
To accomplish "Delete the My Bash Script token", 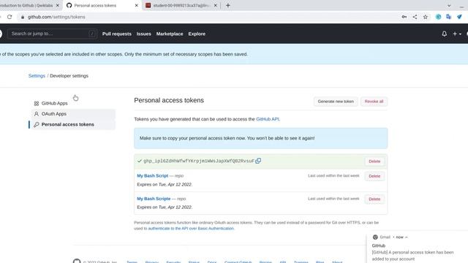I will coord(374,176).
